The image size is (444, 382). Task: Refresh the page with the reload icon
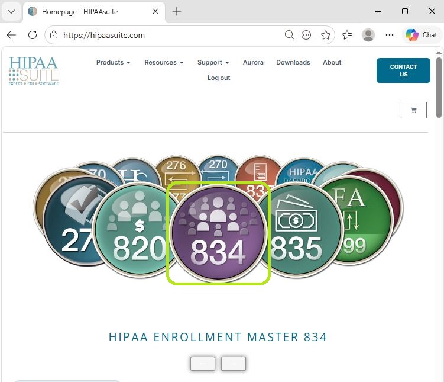[33, 35]
